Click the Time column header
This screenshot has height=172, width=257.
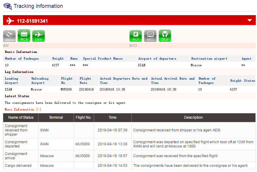pyautogui.click(x=113, y=117)
